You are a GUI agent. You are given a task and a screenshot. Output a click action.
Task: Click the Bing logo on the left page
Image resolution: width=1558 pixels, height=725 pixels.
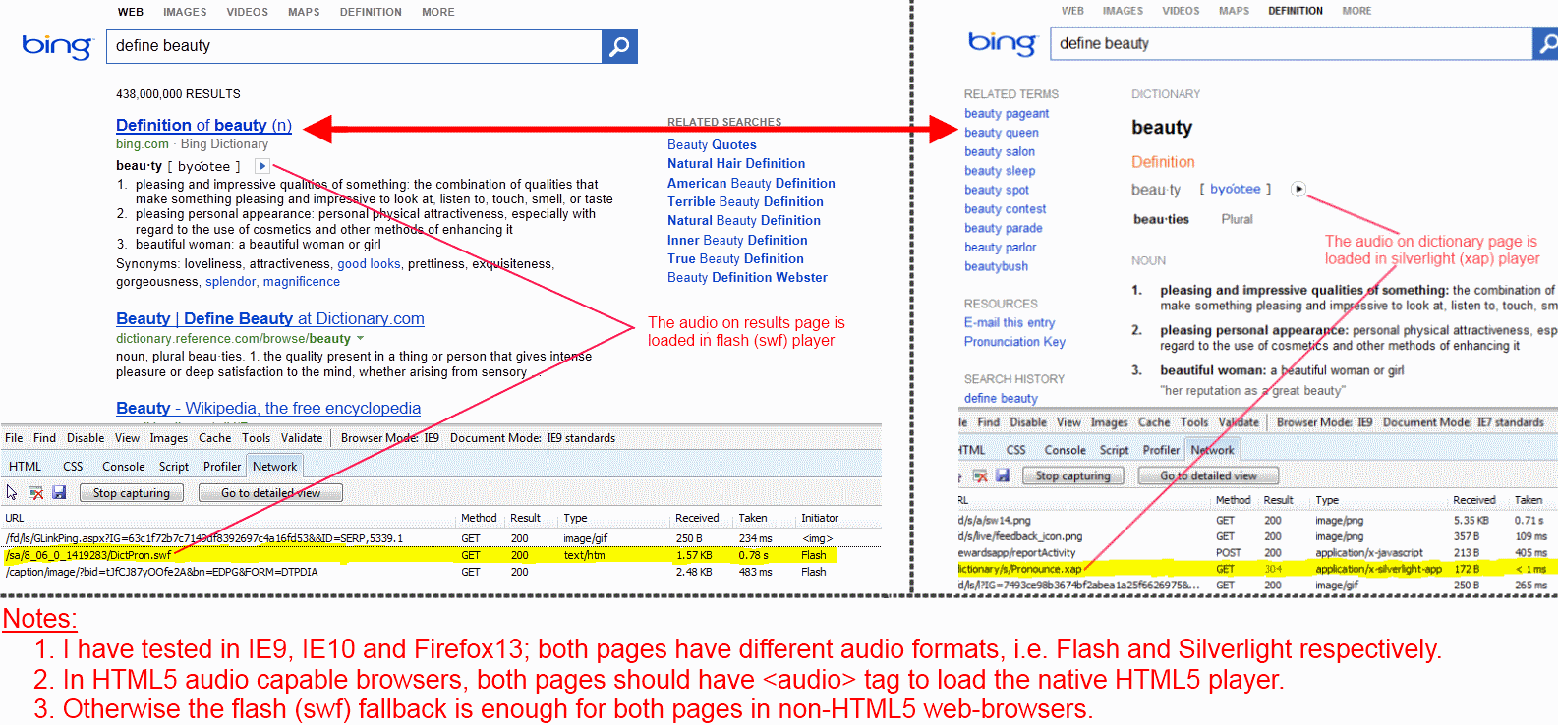[x=57, y=46]
